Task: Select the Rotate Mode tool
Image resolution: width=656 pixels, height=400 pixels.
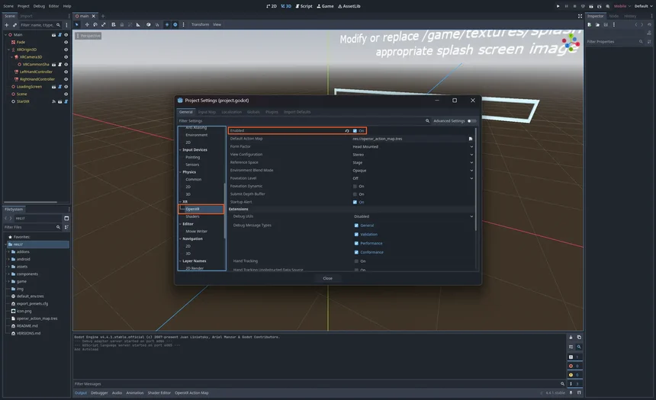Action: pos(95,24)
